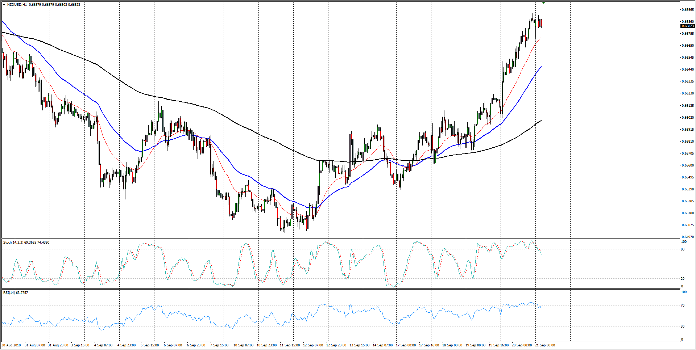The height and width of the screenshot is (350, 696).
Task: Click the 20 level on Stochastic scale
Action: [683, 279]
